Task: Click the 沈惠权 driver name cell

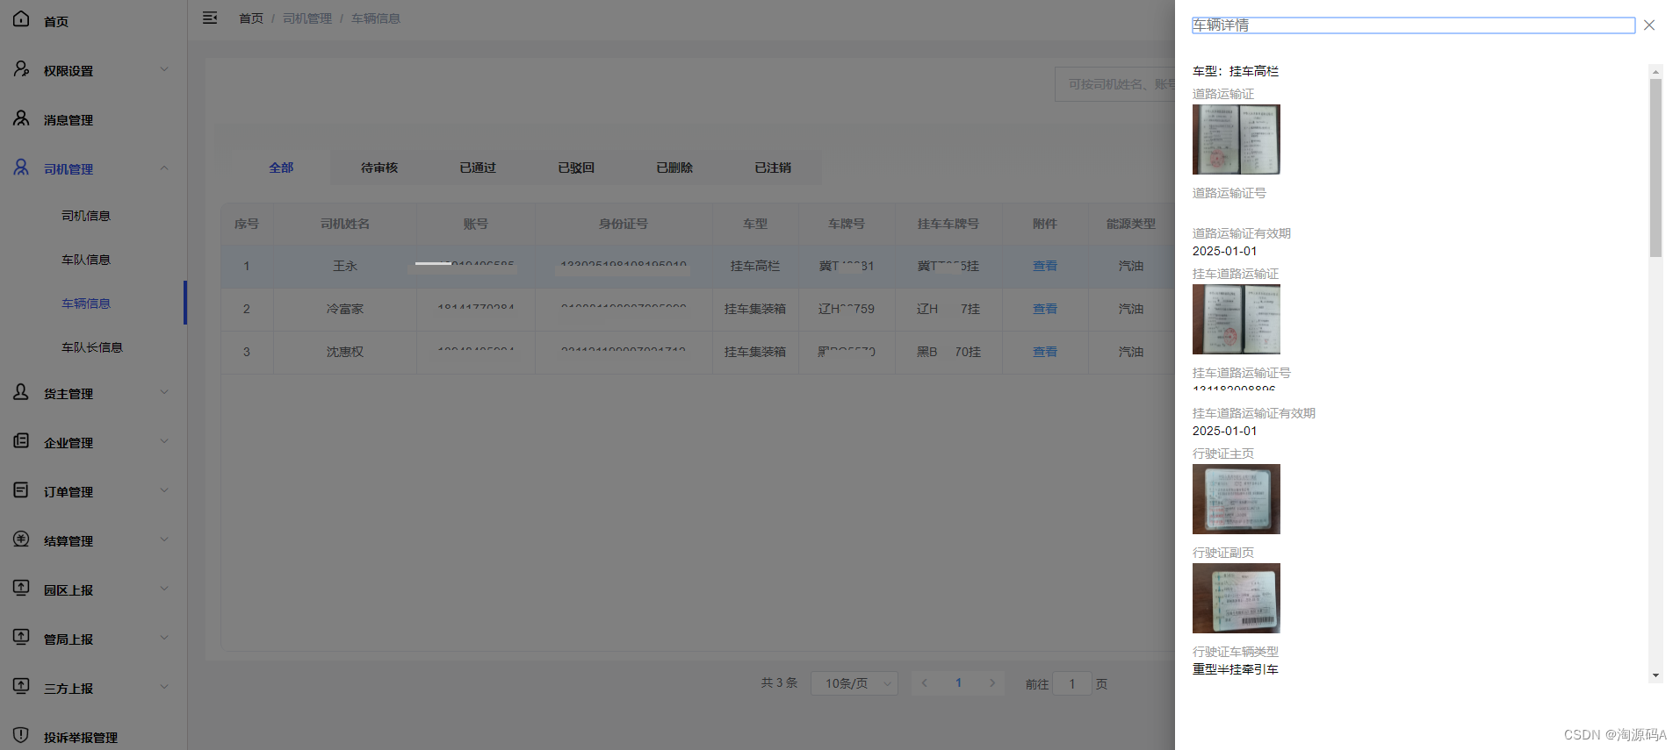Action: click(x=345, y=352)
